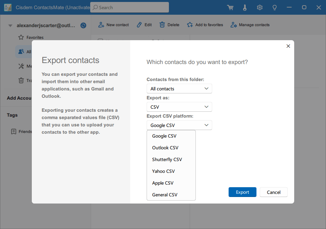Open the 'Contacts from this folder' dropdown
This screenshot has height=229, width=326.
point(179,89)
